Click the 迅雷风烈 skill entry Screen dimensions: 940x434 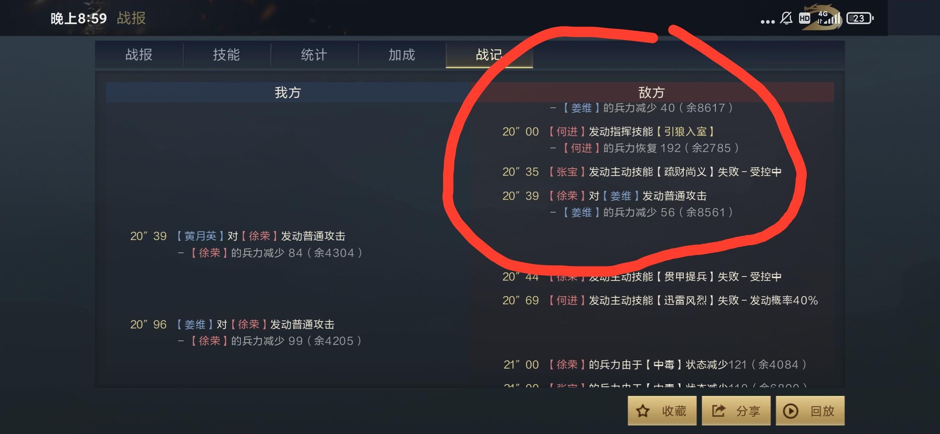[685, 300]
